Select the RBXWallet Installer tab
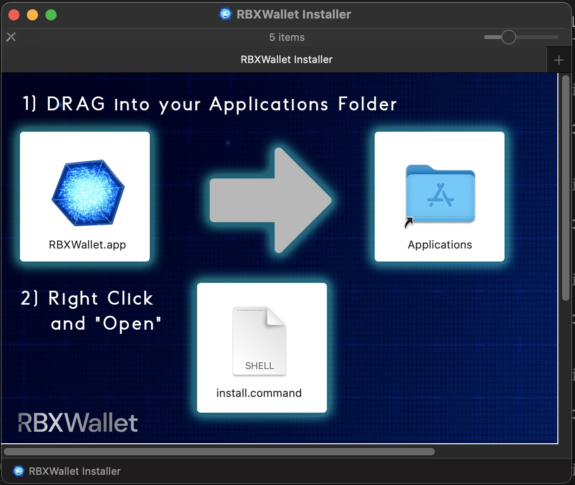575x485 pixels. (x=275, y=60)
